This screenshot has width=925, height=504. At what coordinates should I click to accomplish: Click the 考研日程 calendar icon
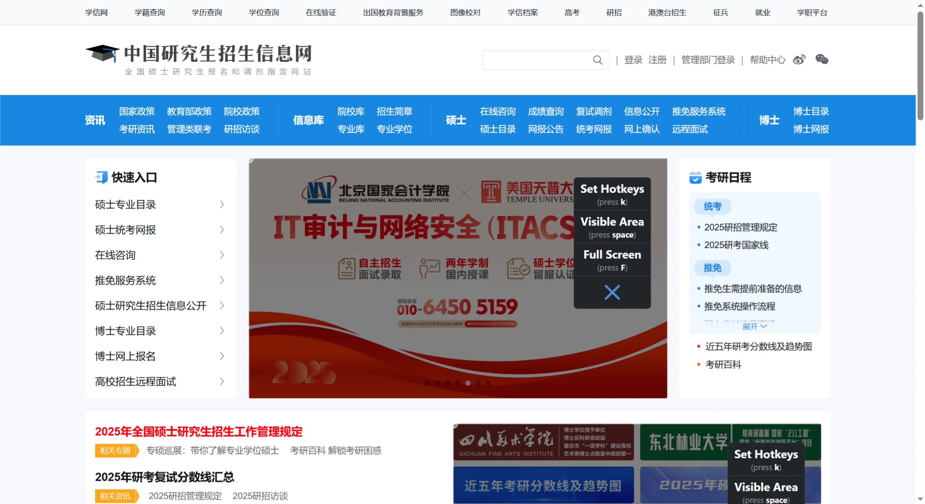[695, 178]
